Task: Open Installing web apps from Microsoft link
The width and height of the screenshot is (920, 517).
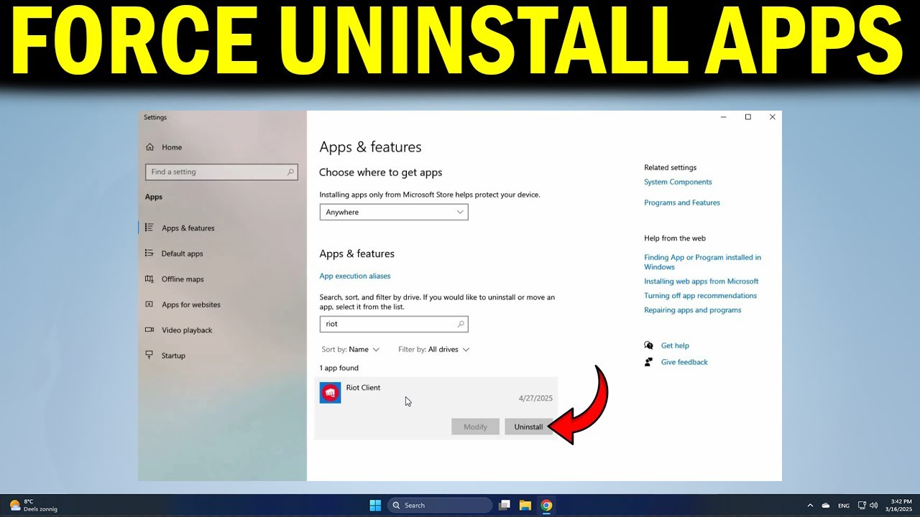Action: click(x=701, y=281)
